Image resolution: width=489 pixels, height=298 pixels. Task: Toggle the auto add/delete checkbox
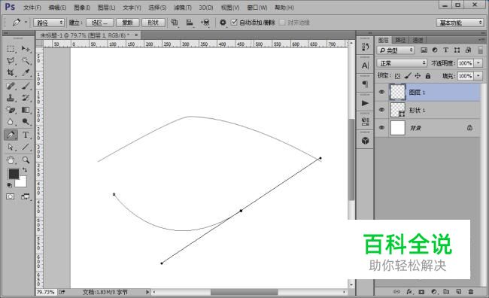[234, 22]
